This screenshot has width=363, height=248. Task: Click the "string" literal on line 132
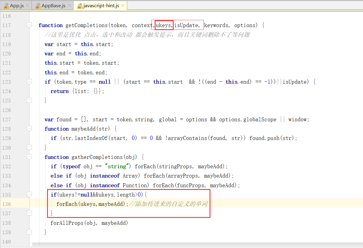(x=117, y=166)
